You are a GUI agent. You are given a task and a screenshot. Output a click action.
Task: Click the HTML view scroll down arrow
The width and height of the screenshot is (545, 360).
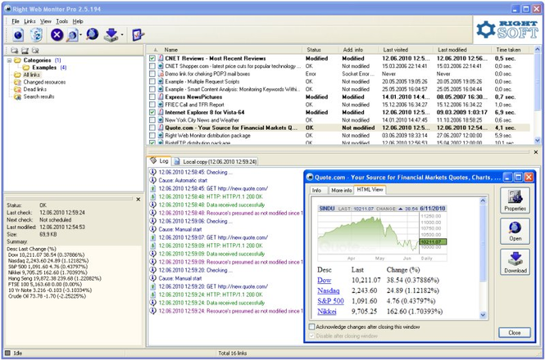click(x=483, y=315)
